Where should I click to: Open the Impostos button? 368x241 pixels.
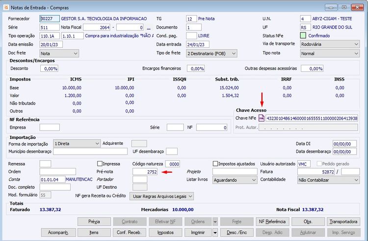pos(165,233)
